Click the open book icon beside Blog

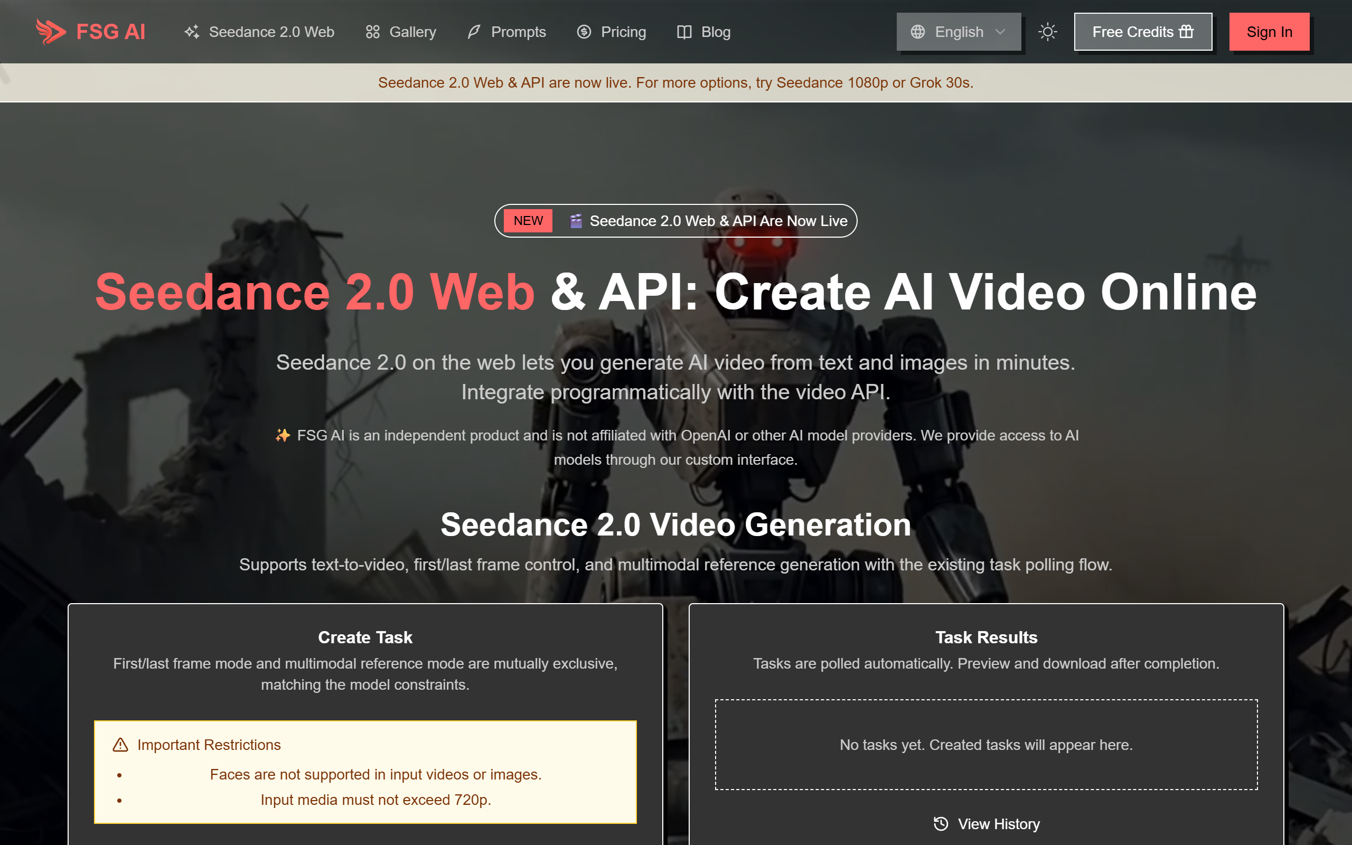[684, 32]
